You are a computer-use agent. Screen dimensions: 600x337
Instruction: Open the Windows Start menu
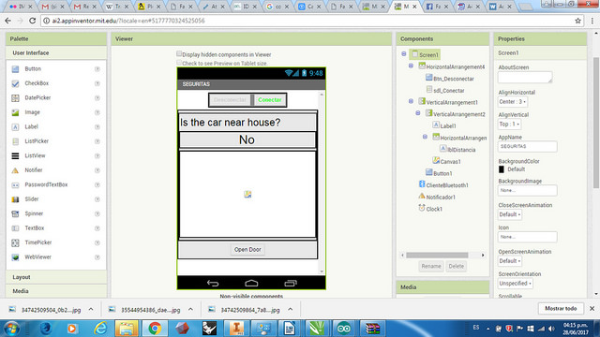coord(11,329)
